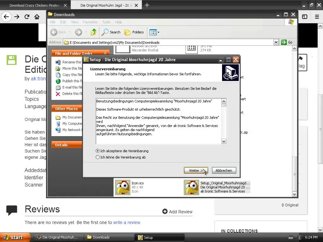Click the red Delete this file icon
323x242 pixels.
click(58, 94)
